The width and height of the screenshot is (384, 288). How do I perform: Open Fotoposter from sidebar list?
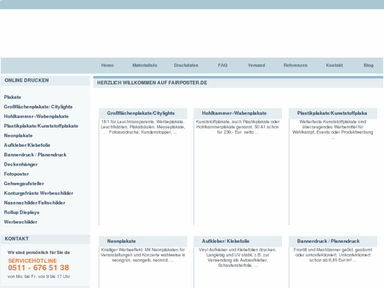point(16,174)
